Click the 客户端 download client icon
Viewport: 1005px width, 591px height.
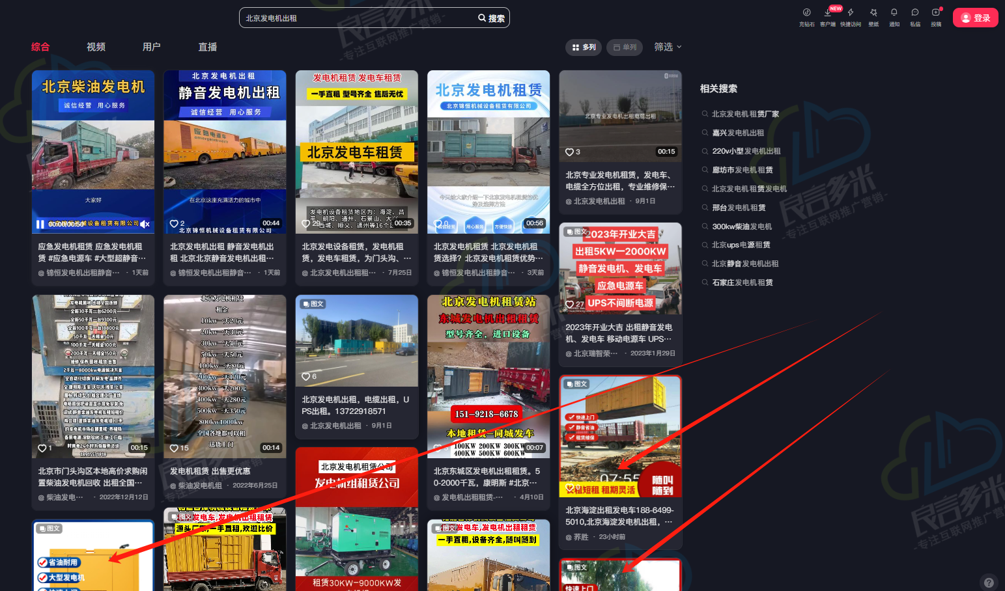(827, 13)
